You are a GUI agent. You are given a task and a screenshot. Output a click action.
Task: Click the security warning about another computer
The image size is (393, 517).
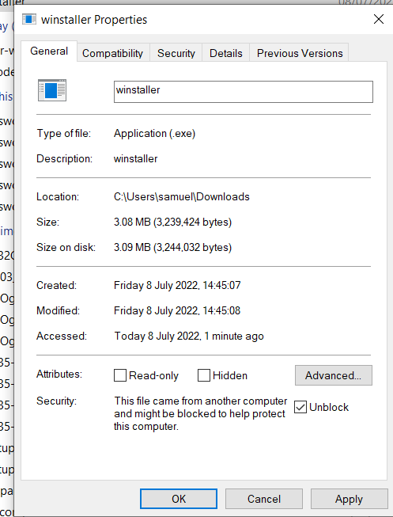[x=200, y=413]
